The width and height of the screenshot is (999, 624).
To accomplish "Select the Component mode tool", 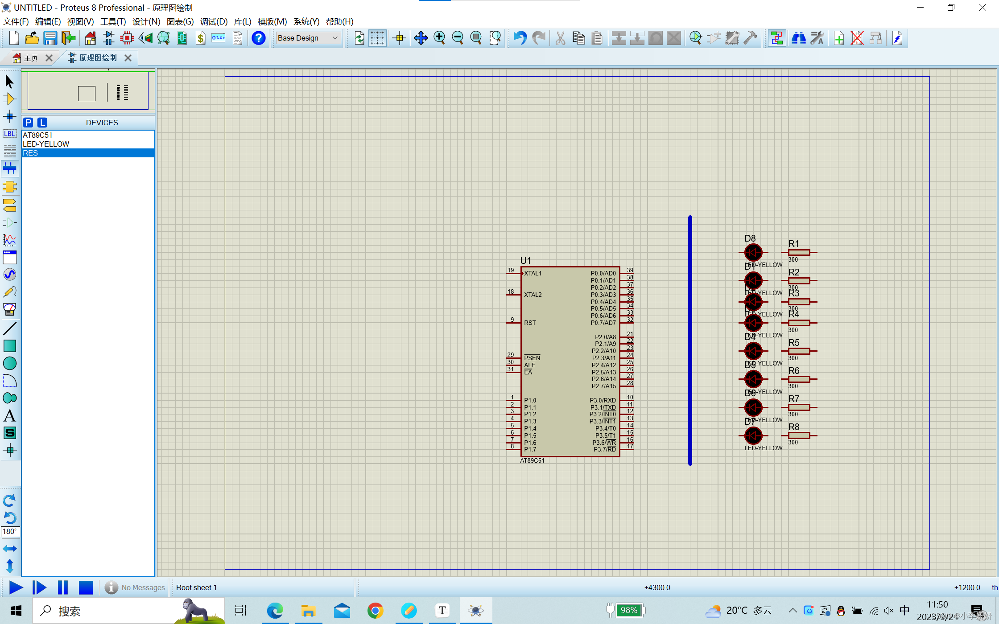I will 9,99.
